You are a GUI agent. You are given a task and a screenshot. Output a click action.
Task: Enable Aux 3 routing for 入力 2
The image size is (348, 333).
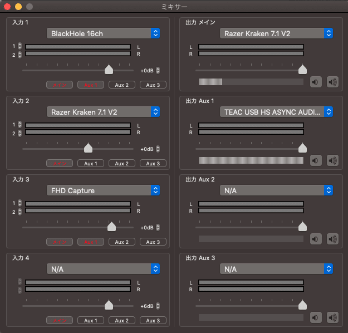point(153,164)
